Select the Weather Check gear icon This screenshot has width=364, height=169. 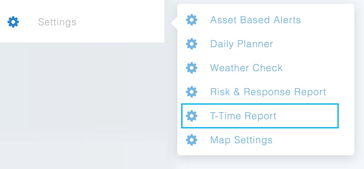coord(191,68)
